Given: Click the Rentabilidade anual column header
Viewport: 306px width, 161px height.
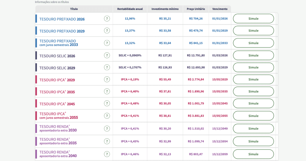Looking at the screenshot, I should point(130,9).
